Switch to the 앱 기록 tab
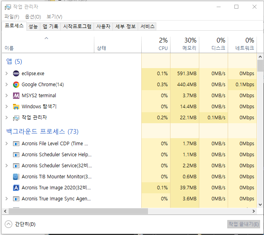Screen dimensions: 264x235 [x=51, y=26]
